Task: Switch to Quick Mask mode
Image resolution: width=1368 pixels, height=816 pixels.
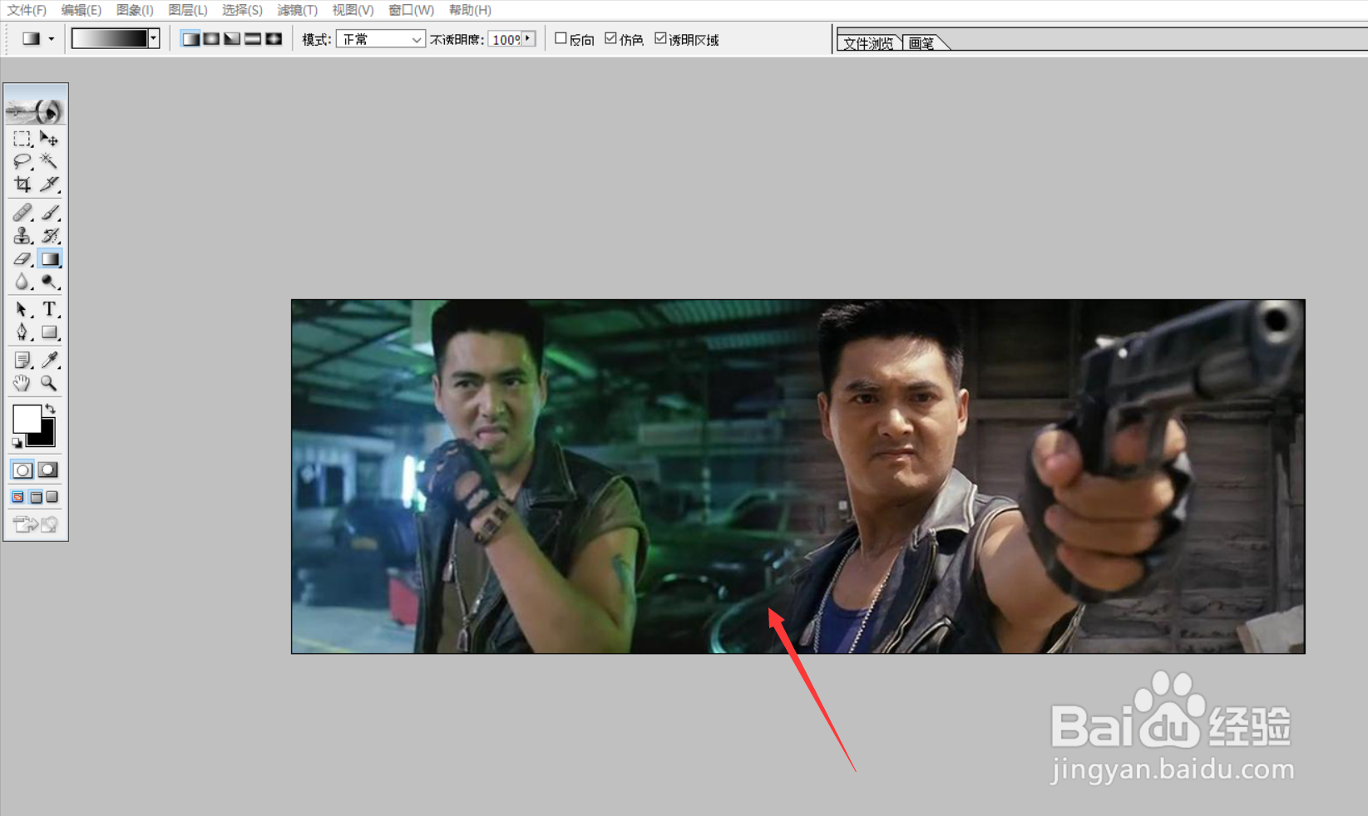Action: 48,470
